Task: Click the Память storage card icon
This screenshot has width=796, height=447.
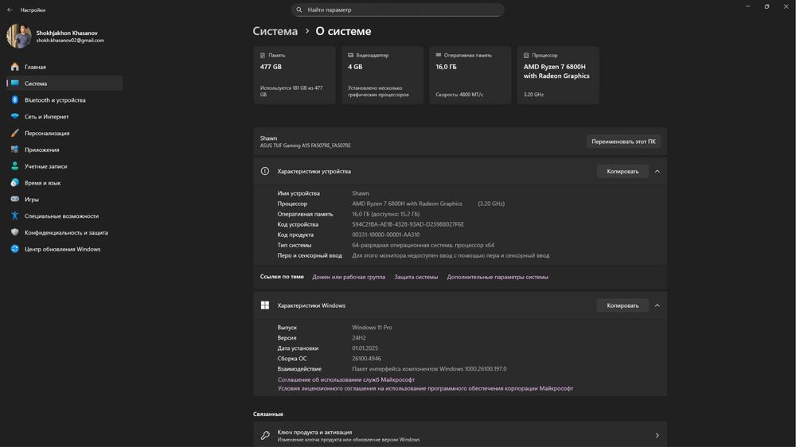Action: coord(263,56)
